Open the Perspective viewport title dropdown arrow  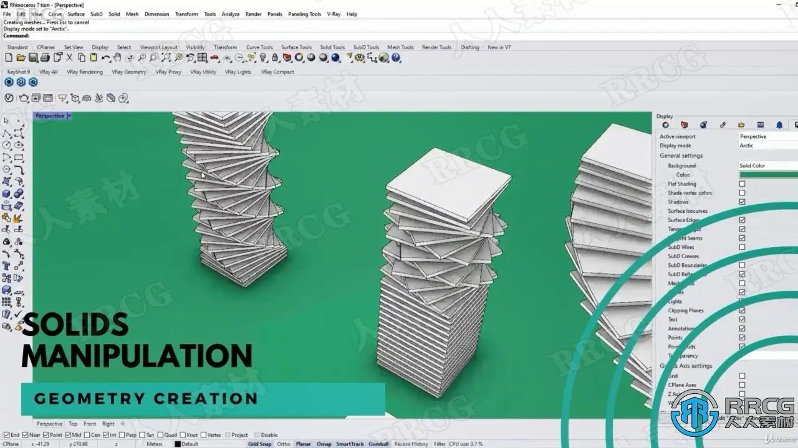click(x=70, y=116)
